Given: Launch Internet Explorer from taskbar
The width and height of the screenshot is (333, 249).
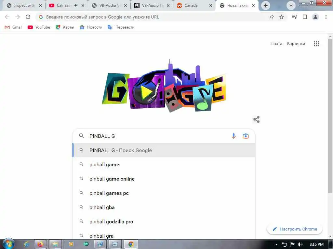Looking at the screenshot, I should 26,244.
